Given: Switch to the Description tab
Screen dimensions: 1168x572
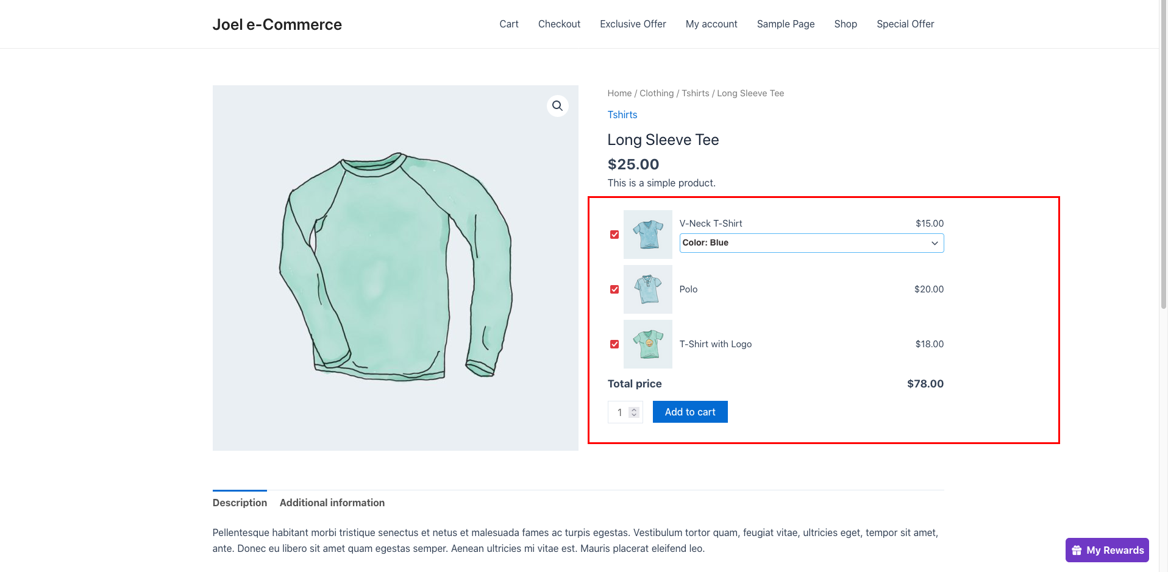Looking at the screenshot, I should pos(240,503).
